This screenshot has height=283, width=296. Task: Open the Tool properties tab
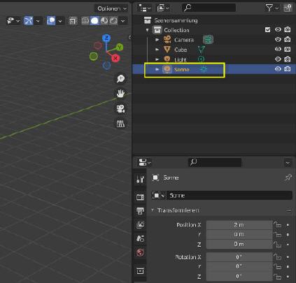click(x=140, y=180)
